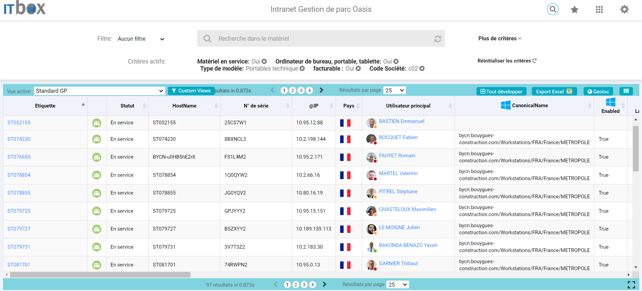
Task: Open settings gear icon
Action: click(624, 9)
